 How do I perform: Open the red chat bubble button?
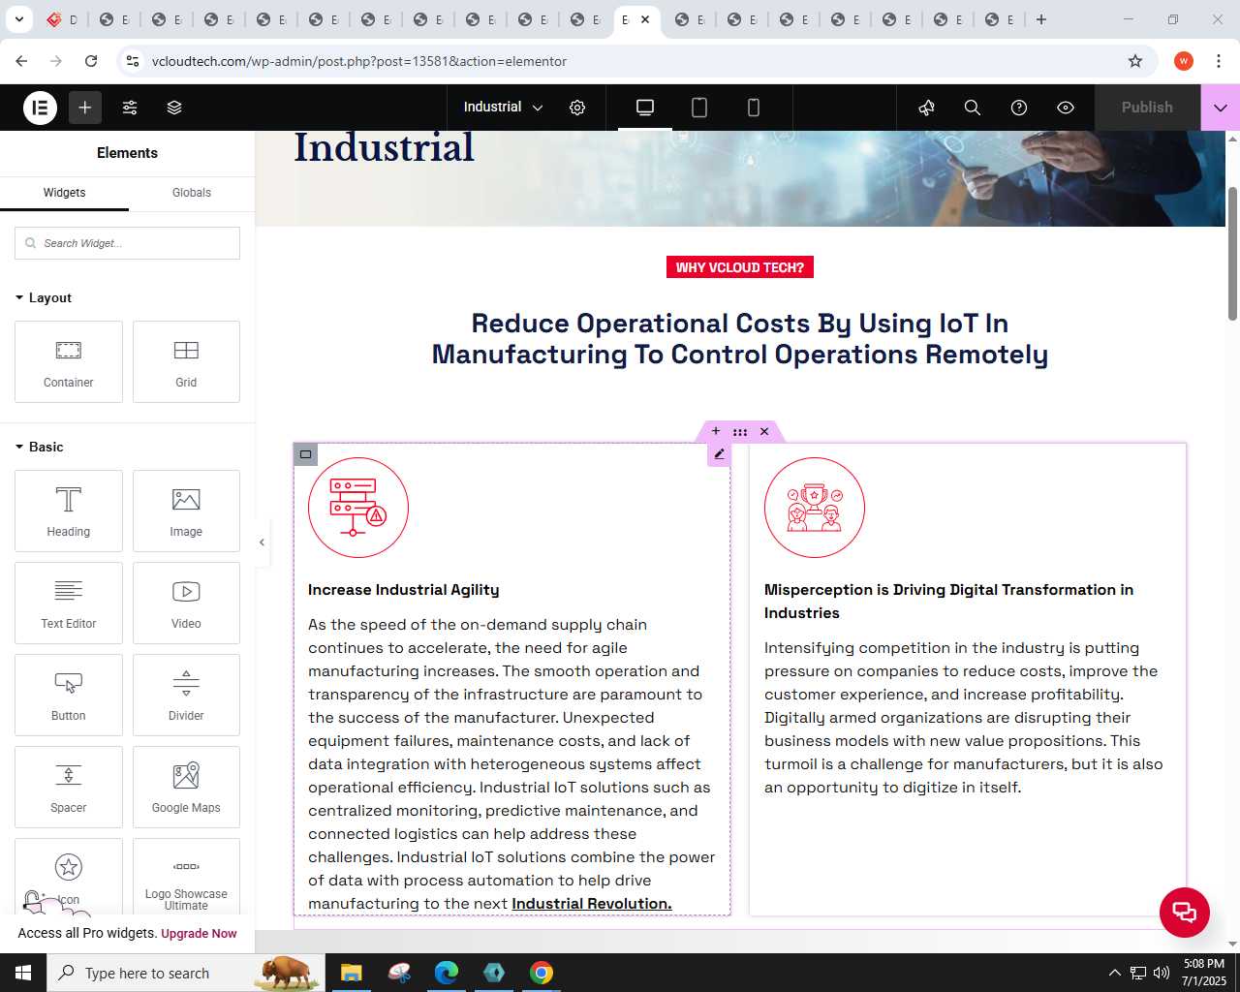[x=1185, y=912]
